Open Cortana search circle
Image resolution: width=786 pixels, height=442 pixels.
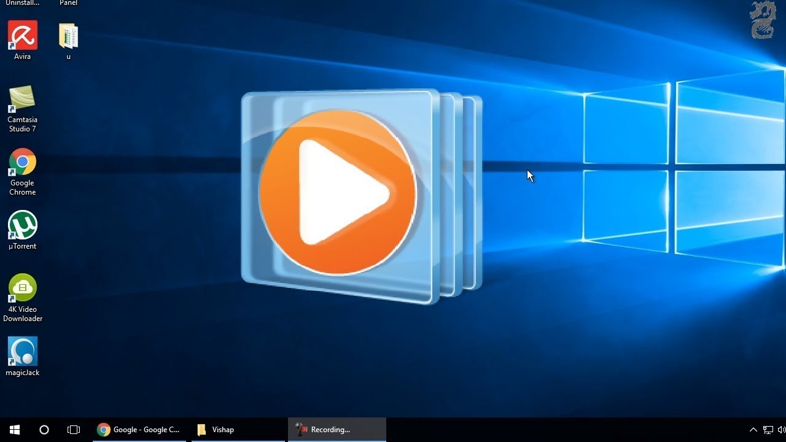pos(44,430)
